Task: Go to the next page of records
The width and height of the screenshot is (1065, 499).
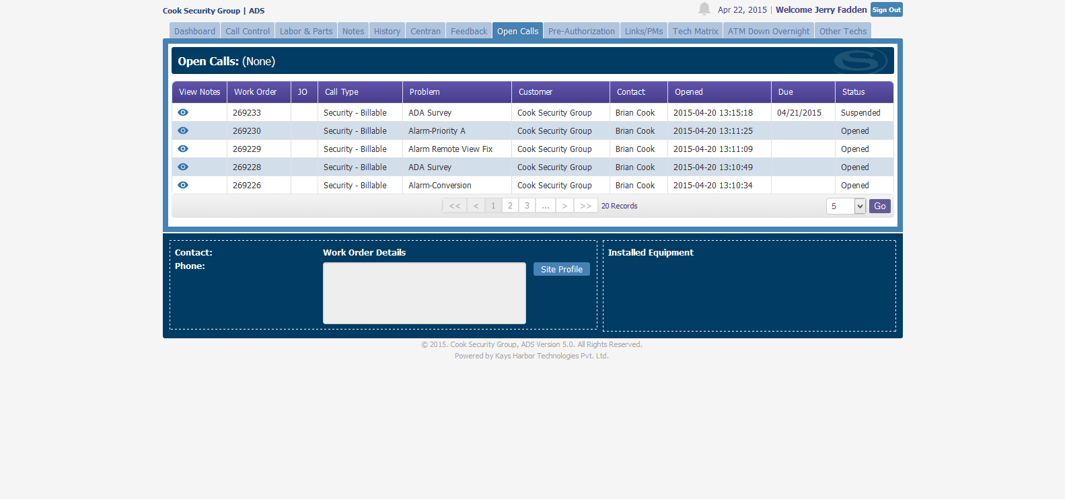Action: pyautogui.click(x=564, y=206)
